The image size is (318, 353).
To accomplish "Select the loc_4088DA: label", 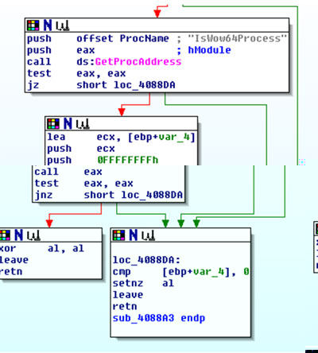I will click(146, 260).
